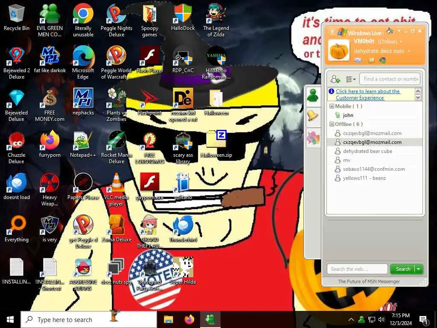Screen dimensions: 437x328
Task: Select the green buddy tab beside Messenger
Action: tap(313, 96)
